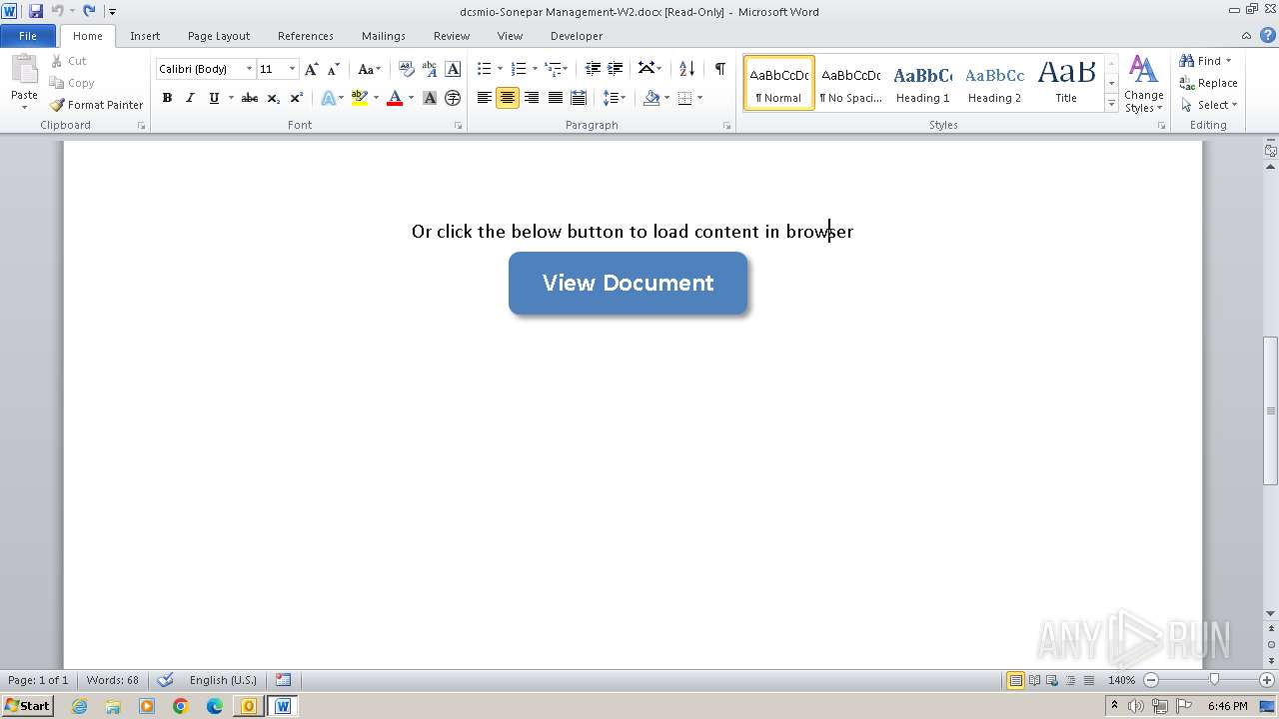Open Text Effects glowing A icon

328,98
